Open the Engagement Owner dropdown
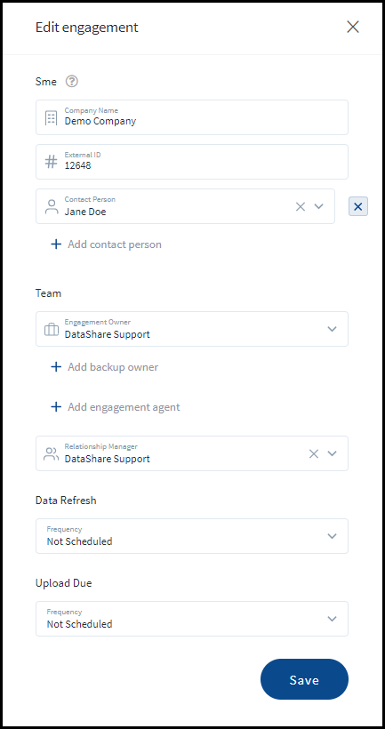Image resolution: width=385 pixels, height=729 pixels. pyautogui.click(x=191, y=329)
